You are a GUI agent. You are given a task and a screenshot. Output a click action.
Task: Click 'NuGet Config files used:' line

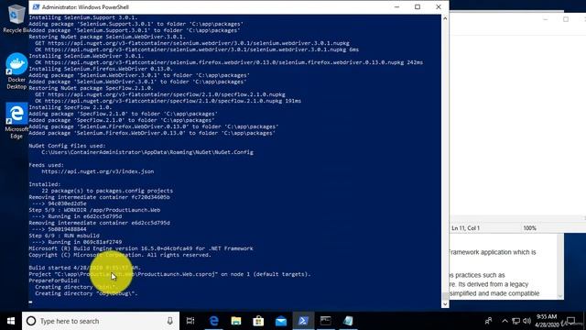coord(67,146)
